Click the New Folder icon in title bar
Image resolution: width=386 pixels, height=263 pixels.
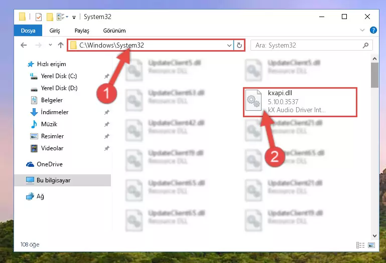point(50,17)
